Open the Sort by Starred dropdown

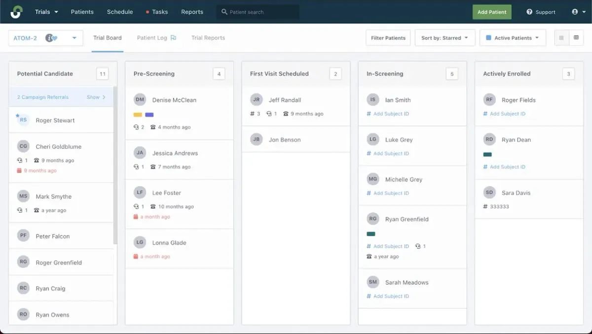[444, 37]
